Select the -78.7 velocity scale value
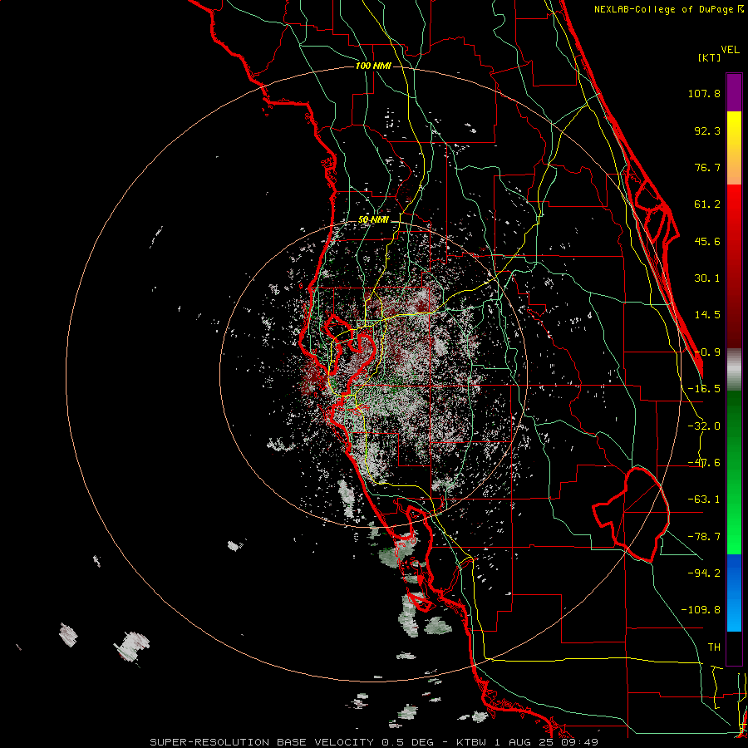 point(704,537)
